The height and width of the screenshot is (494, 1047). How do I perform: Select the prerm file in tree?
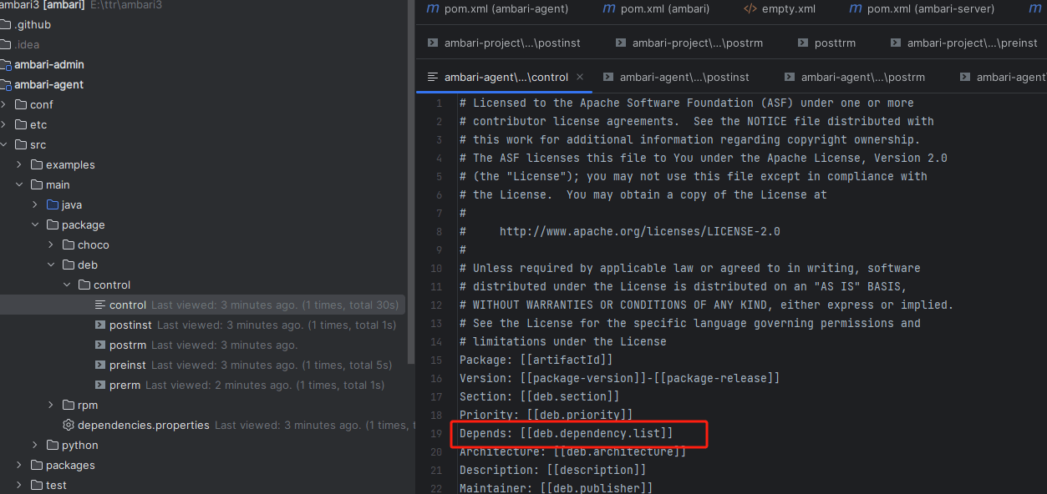point(202,385)
